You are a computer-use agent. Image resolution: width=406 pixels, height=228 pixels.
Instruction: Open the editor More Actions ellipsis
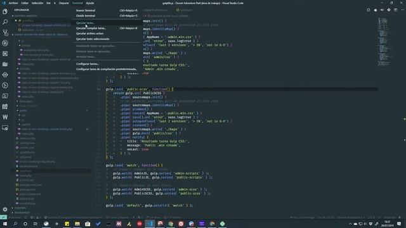coord(402,10)
